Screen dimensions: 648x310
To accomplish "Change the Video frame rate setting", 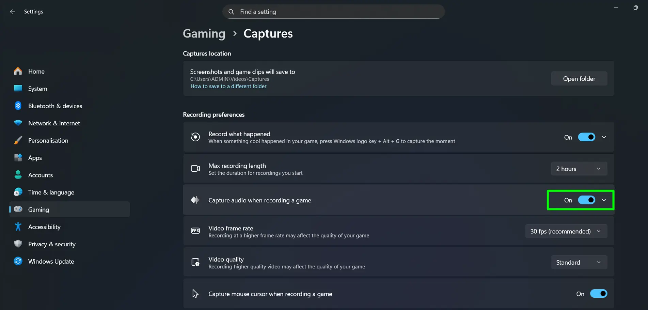I will (x=566, y=231).
